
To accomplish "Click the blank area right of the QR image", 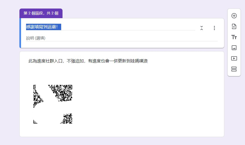I will click(146, 104).
